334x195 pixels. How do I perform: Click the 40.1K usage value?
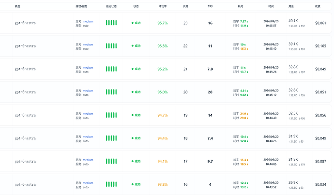(293, 21)
